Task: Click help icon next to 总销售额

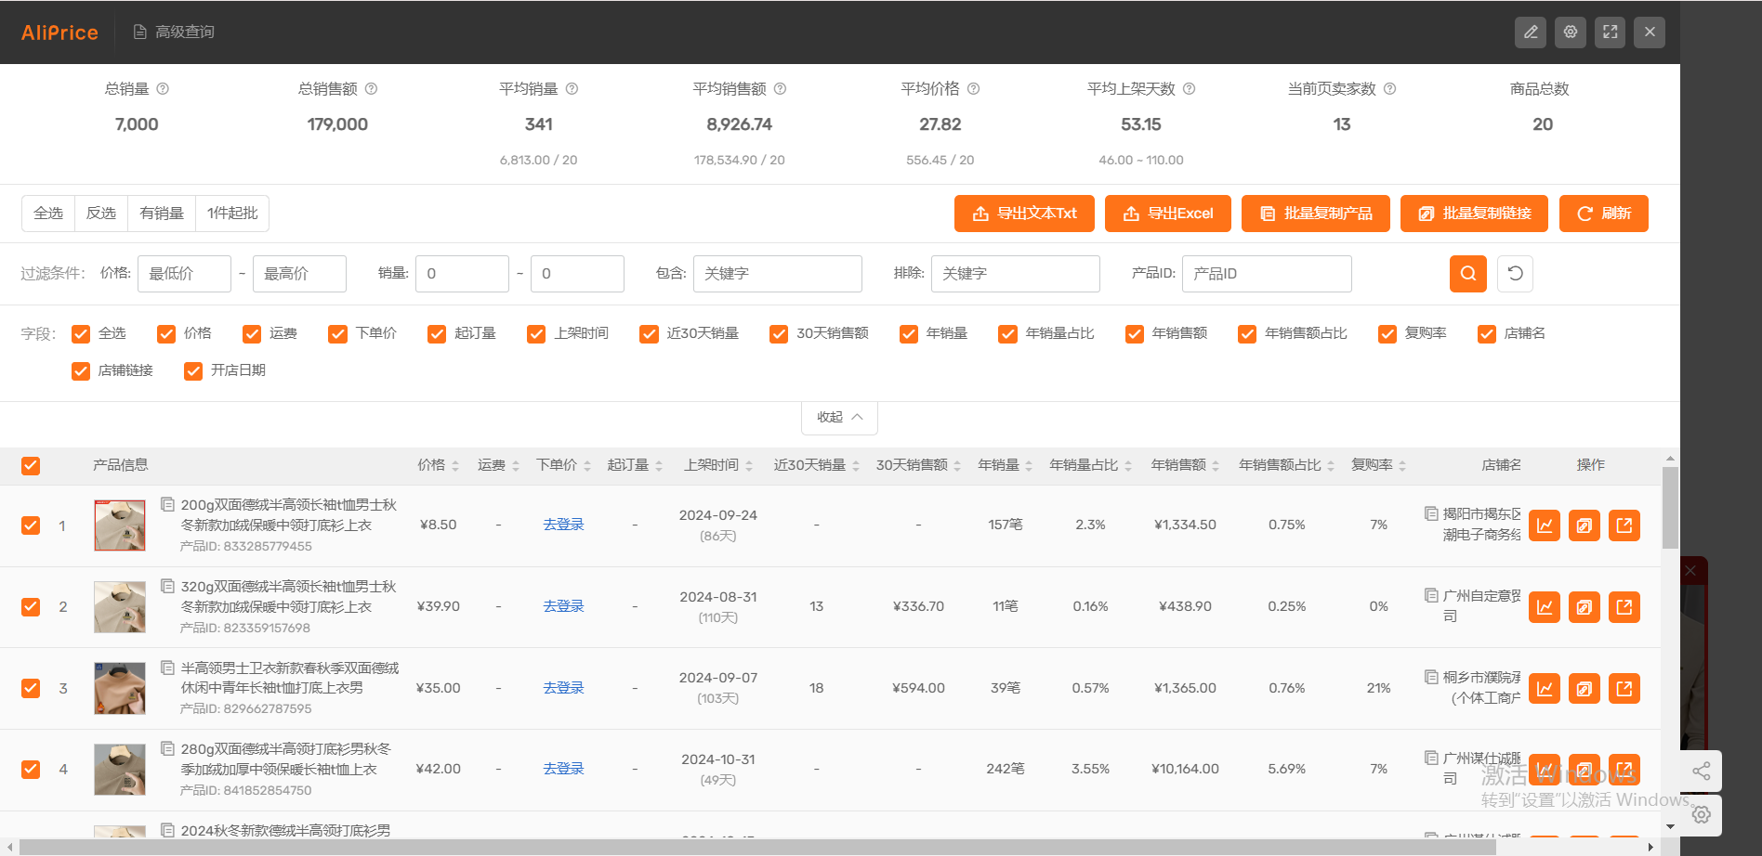Action: click(371, 89)
